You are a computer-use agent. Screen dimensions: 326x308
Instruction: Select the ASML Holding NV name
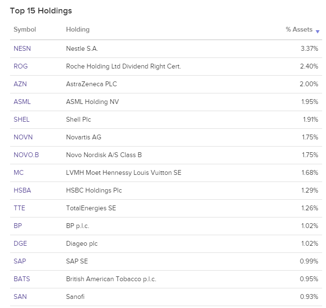(x=93, y=102)
